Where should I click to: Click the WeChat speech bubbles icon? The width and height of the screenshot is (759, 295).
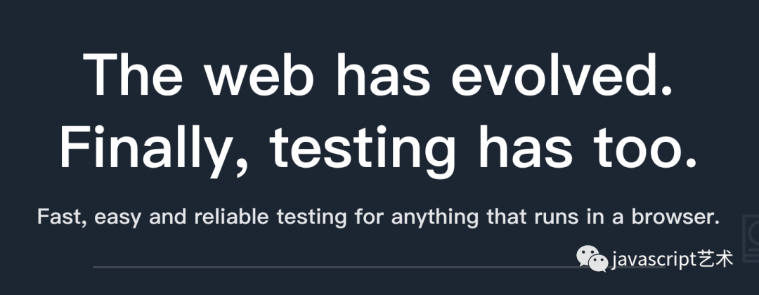point(592,260)
